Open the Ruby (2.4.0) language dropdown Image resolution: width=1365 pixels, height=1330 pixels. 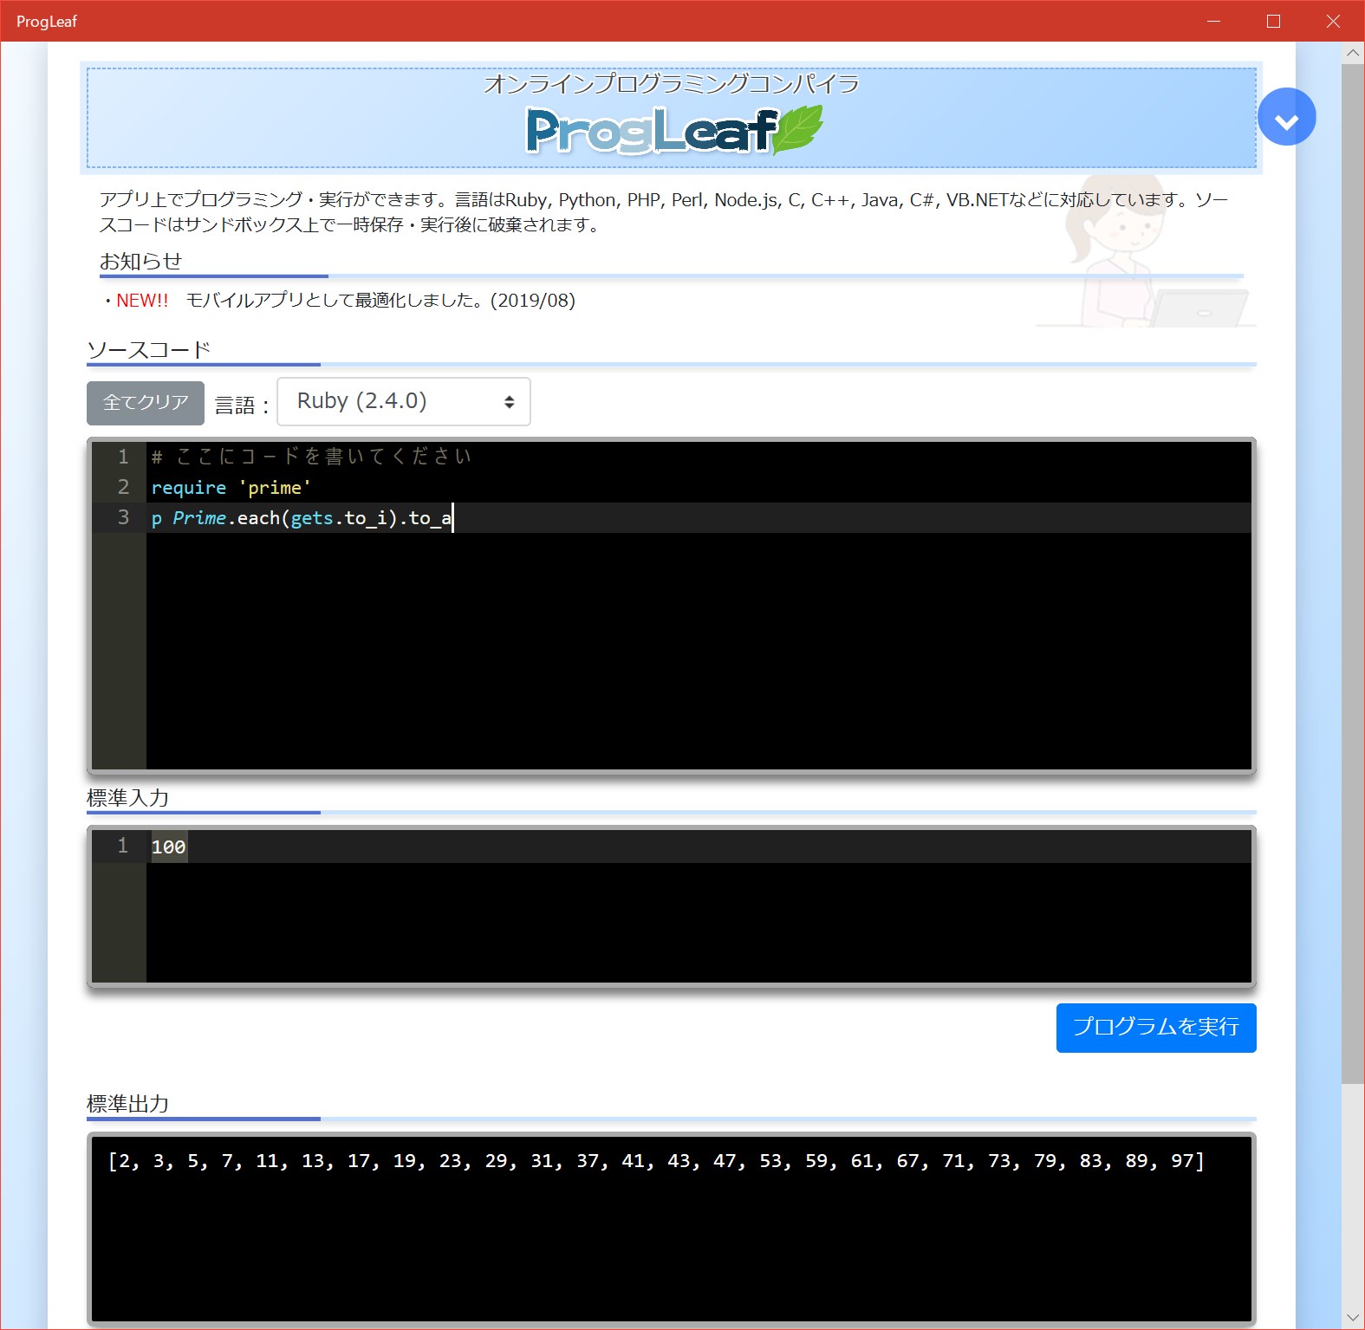pos(404,401)
